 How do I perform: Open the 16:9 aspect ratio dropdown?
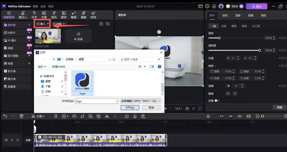pos(178,109)
